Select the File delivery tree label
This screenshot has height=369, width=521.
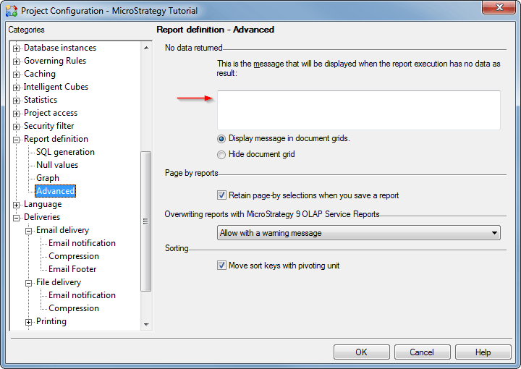click(59, 282)
